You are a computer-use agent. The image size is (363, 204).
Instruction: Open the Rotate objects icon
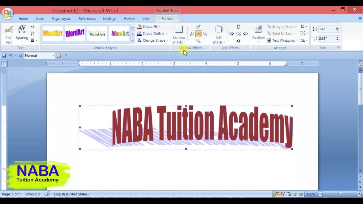[x=304, y=41]
